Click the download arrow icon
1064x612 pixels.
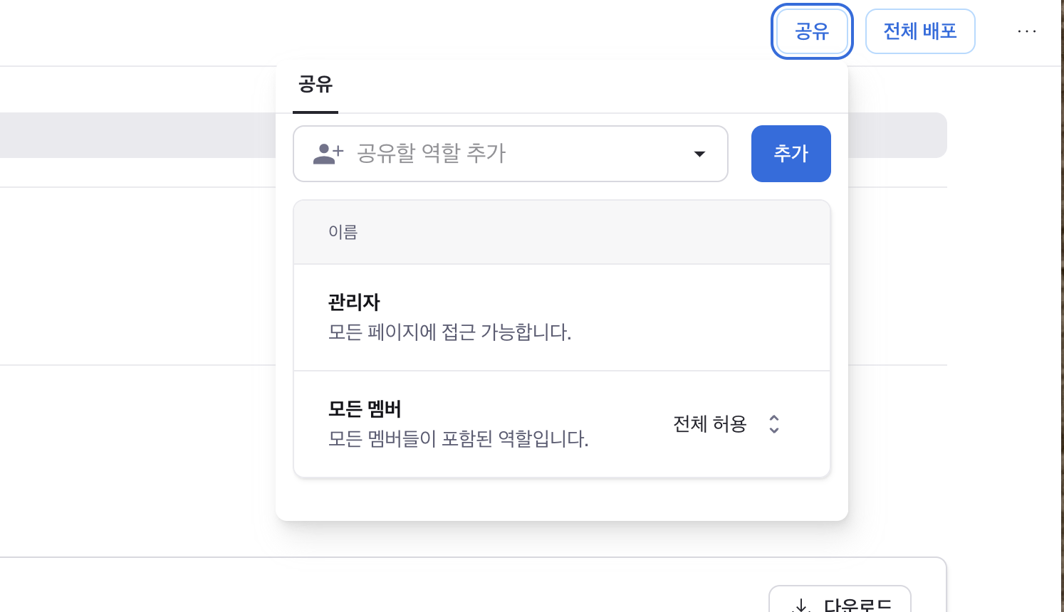(x=802, y=606)
